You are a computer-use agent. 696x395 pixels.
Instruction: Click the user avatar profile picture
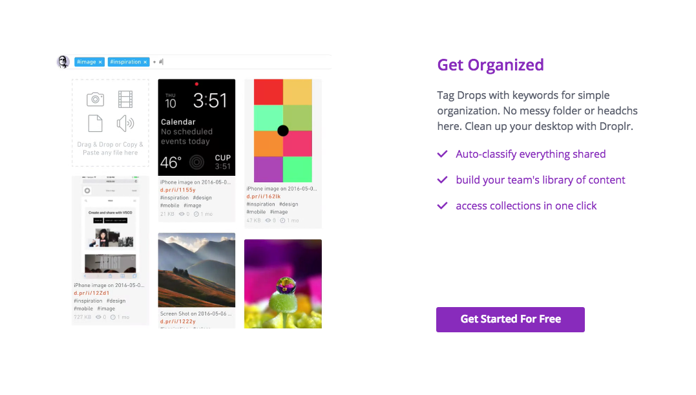pyautogui.click(x=63, y=62)
